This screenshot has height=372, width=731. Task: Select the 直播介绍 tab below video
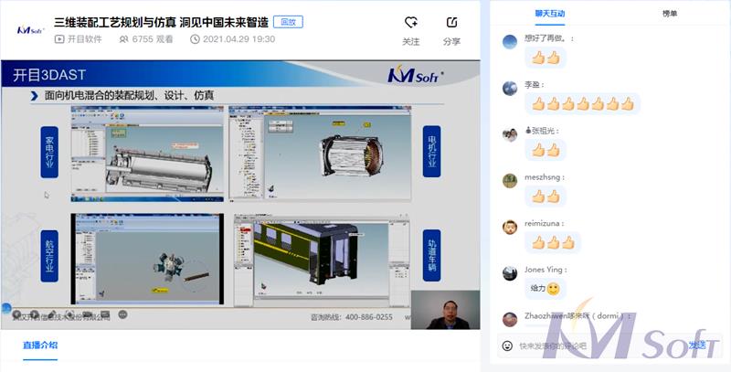click(x=40, y=345)
